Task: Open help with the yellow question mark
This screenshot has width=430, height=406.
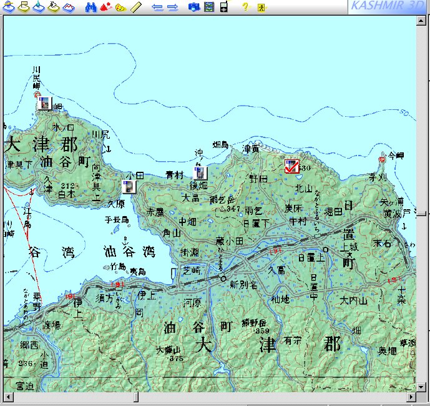Action: click(x=245, y=7)
